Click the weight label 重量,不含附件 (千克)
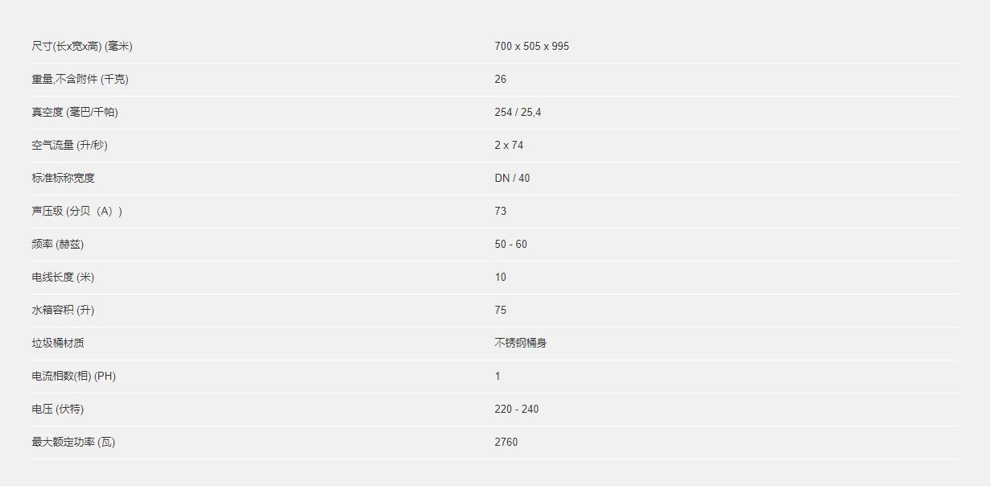991x486 pixels. click(81, 79)
